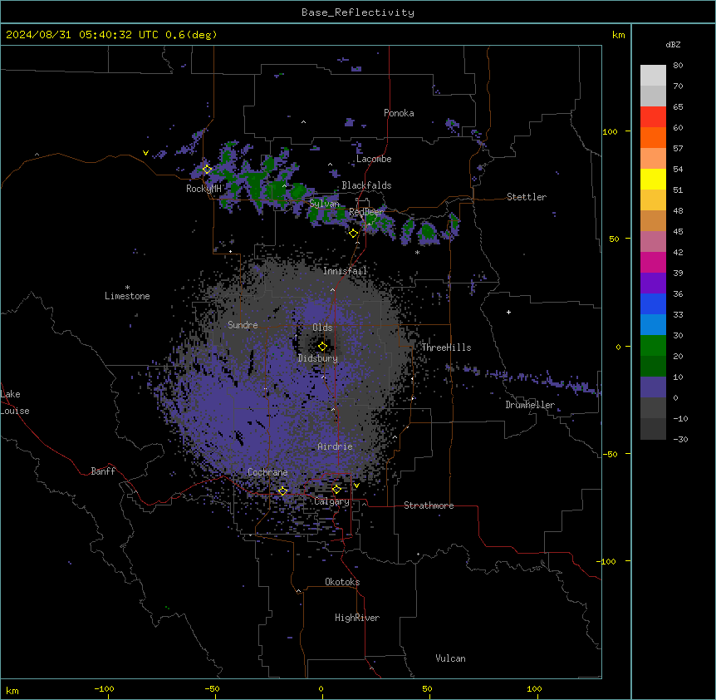The image size is (716, 700).
Task: Select the yellow diamond marker below Cochrane
Action: click(282, 491)
